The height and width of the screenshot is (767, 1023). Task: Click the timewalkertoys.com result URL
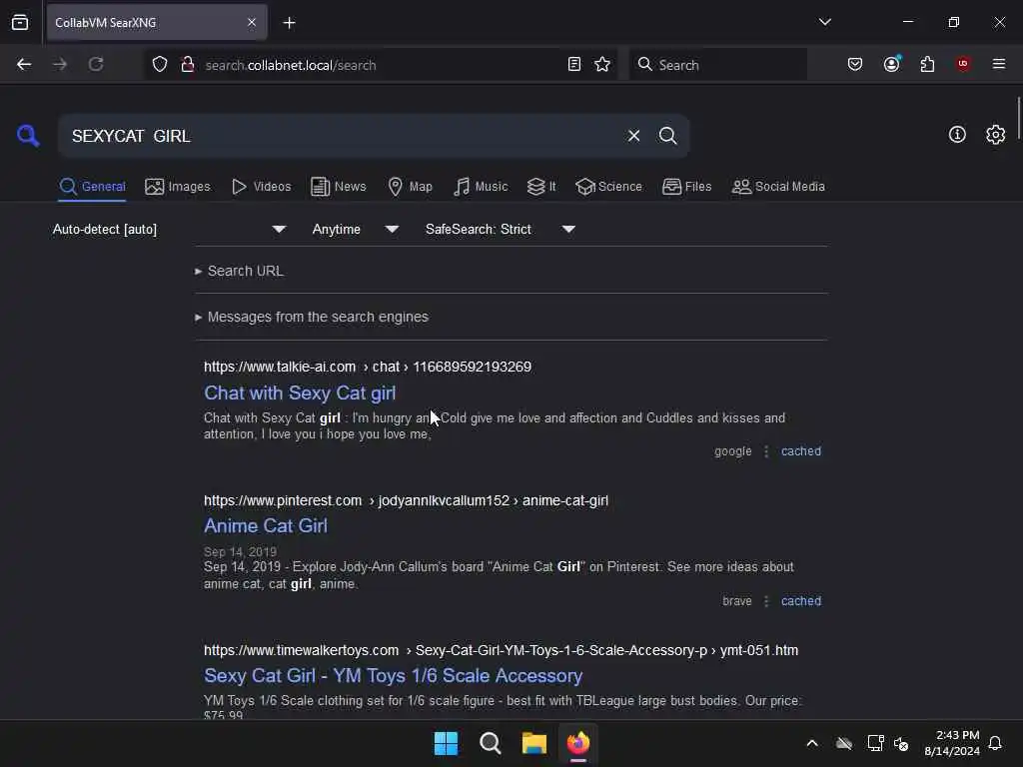[502, 650]
